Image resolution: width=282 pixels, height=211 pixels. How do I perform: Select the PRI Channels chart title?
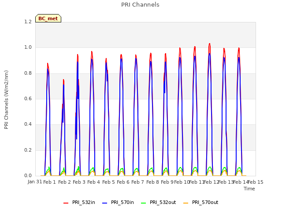click(x=140, y=5)
